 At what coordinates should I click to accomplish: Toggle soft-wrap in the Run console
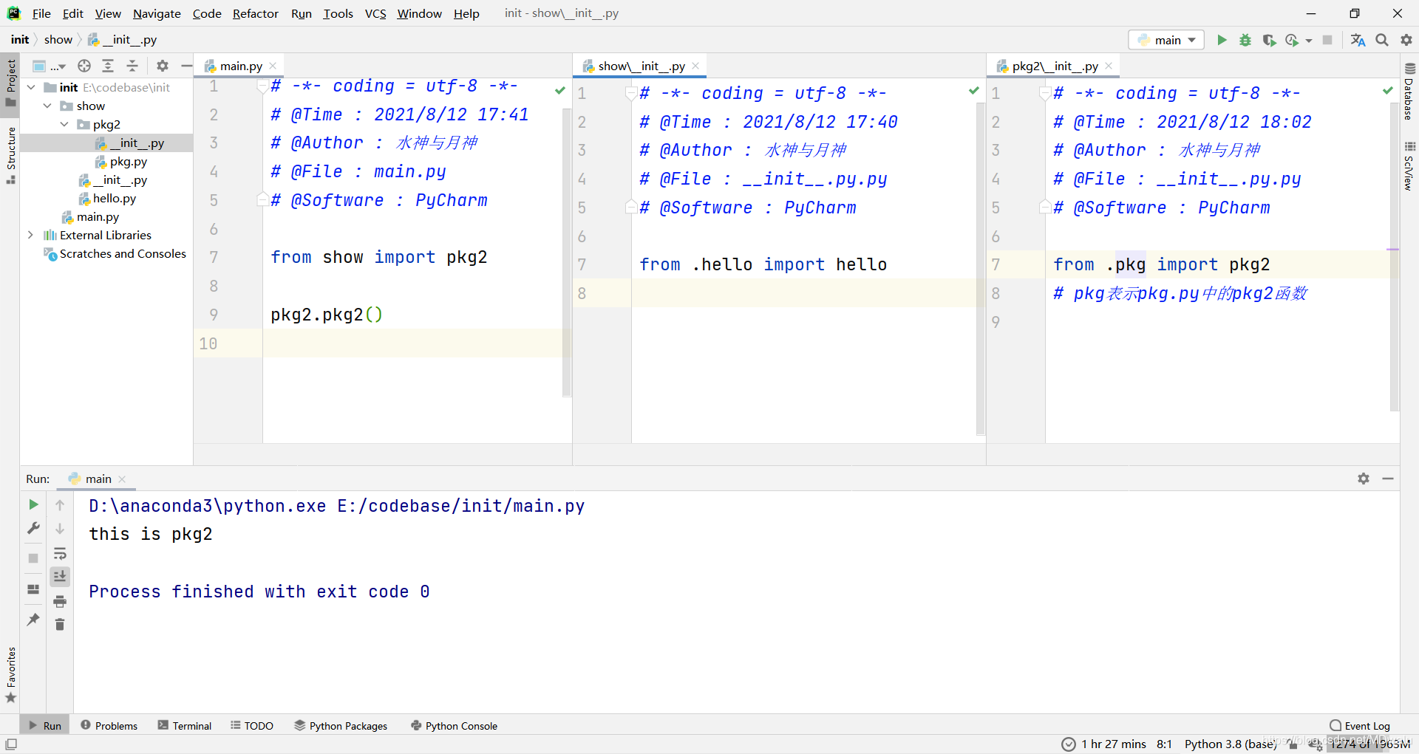[x=60, y=553]
